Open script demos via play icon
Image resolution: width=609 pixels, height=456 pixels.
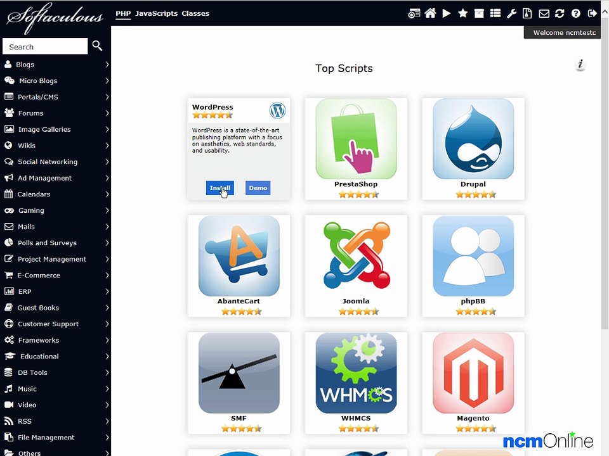(447, 13)
